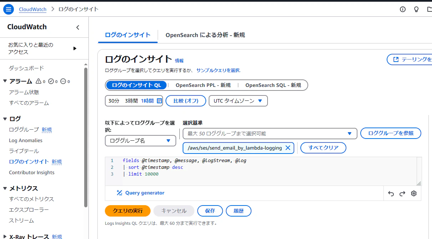Open the query 履歴 history
Image resolution: width=432 pixels, height=239 pixels.
pyautogui.click(x=239, y=211)
